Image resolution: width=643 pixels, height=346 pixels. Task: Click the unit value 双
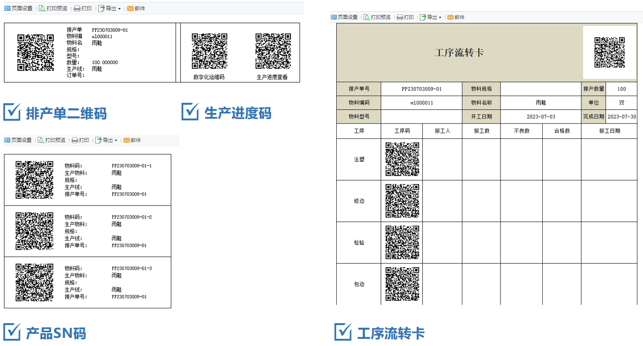tap(622, 103)
